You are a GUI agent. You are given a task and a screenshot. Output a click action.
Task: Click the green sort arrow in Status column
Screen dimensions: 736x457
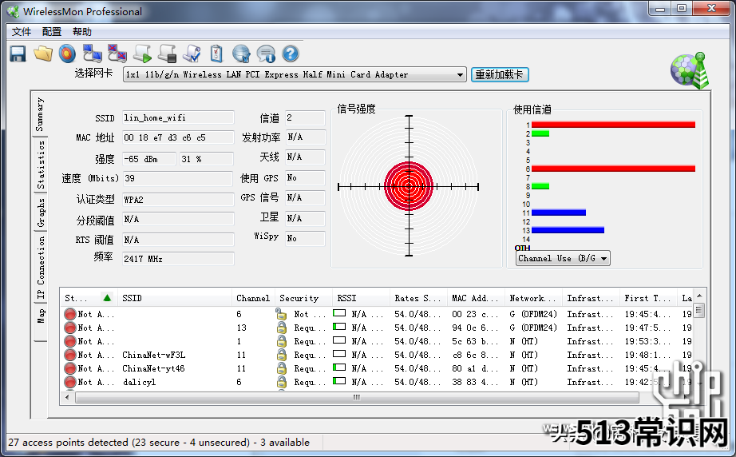coord(107,298)
